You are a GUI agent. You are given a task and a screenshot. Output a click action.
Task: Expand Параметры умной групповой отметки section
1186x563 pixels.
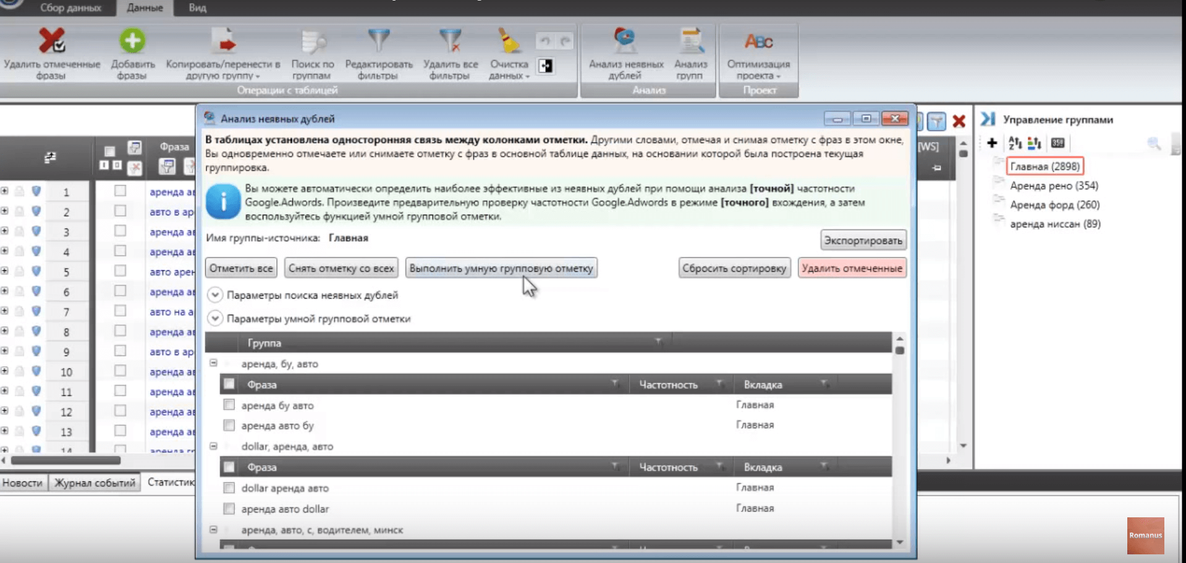pyautogui.click(x=214, y=319)
